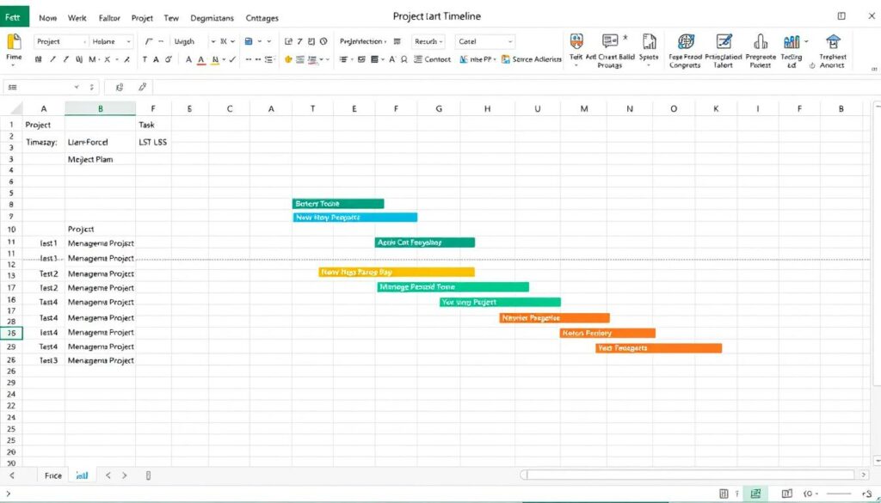This screenshot has height=503, width=881.
Task: Click the Telk shield icon in ribbon
Action: click(576, 41)
